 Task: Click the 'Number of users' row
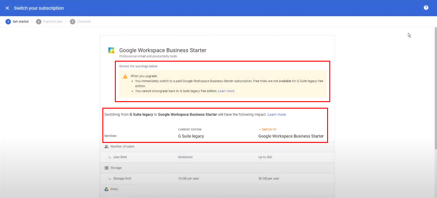pos(217,147)
